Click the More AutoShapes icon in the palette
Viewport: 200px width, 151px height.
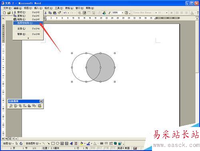40,106
